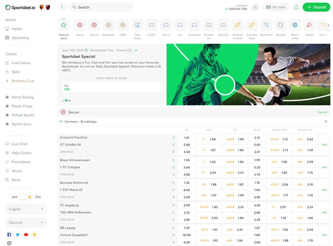Select the CS:GO esport icon
This screenshot has width=333, height=246.
[151, 25]
